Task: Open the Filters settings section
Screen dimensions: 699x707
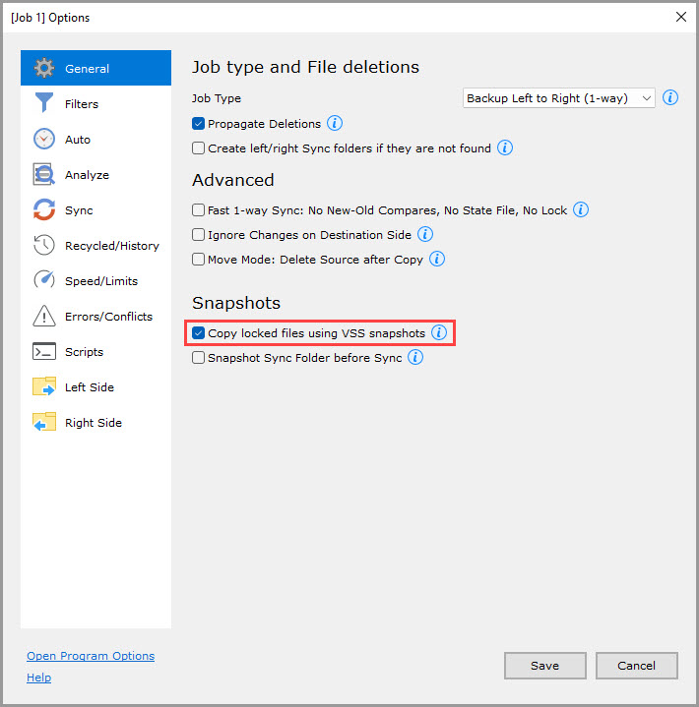Action: click(x=82, y=104)
